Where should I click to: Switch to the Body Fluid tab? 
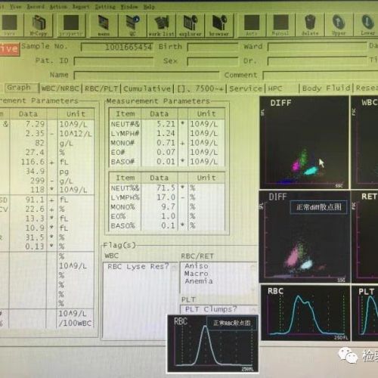pyautogui.click(x=327, y=88)
